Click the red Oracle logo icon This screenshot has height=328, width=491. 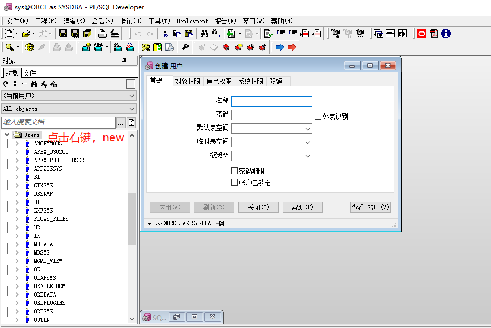(x=422, y=34)
